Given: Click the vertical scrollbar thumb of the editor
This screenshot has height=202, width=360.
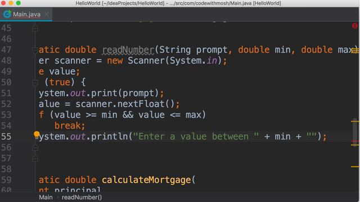Looking at the screenshot, I should [x=355, y=132].
